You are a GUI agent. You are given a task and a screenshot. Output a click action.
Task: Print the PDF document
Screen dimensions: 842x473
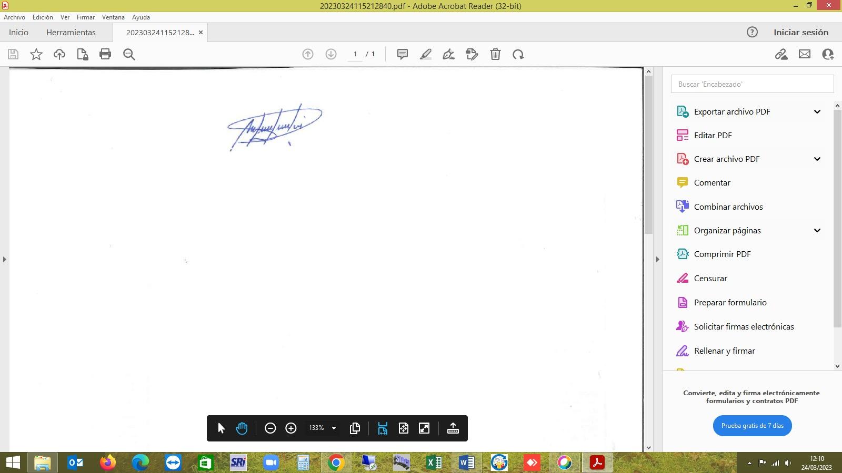[x=105, y=54]
